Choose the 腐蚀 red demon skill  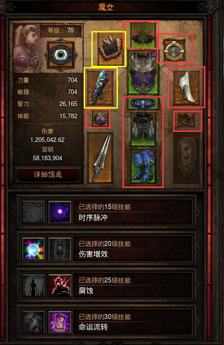(60, 285)
